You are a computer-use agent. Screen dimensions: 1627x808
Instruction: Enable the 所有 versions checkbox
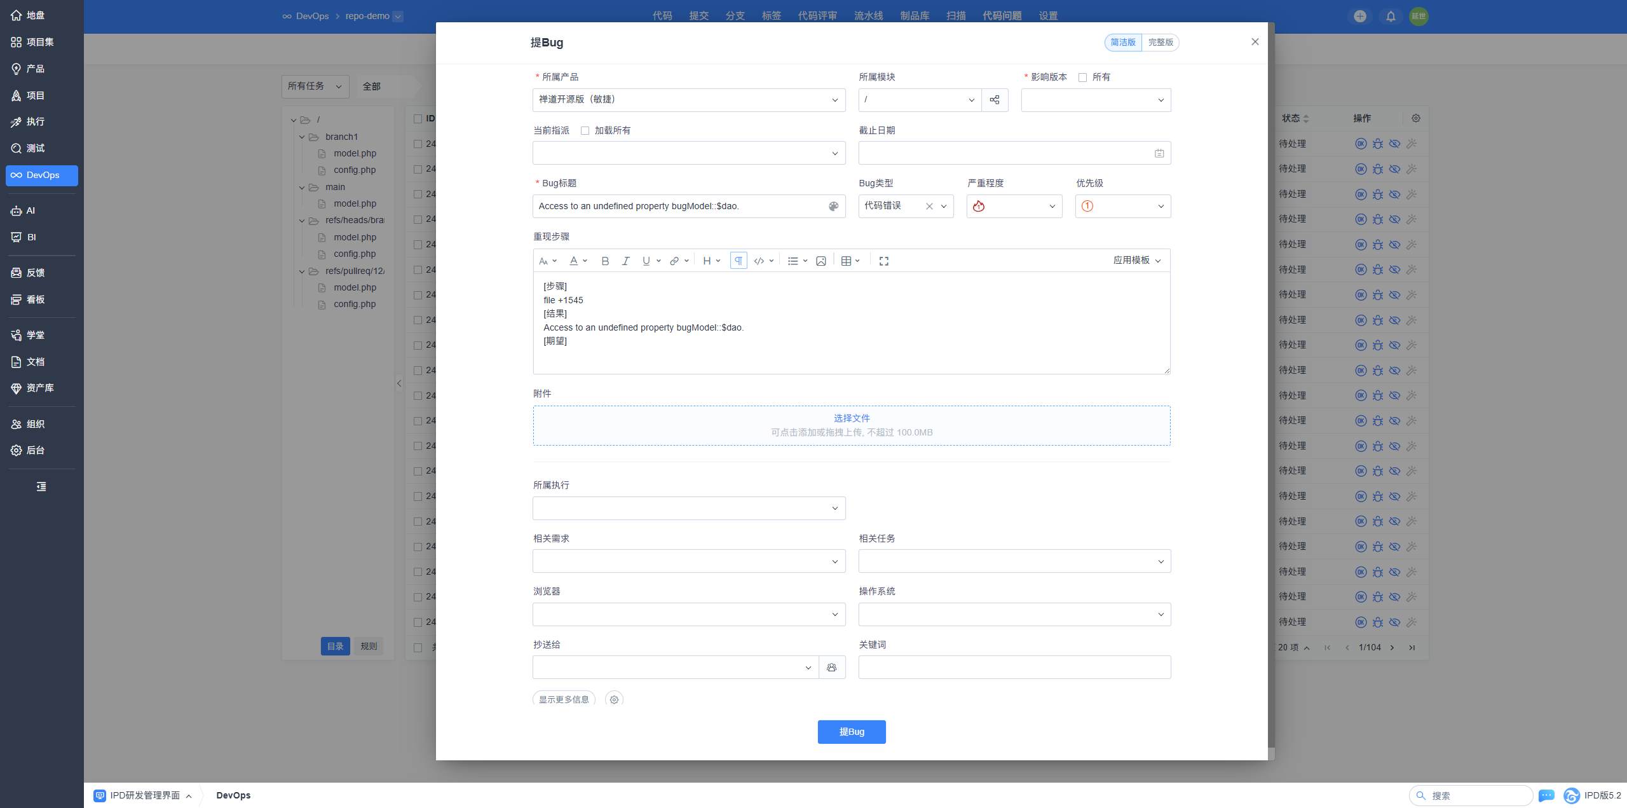[1082, 78]
